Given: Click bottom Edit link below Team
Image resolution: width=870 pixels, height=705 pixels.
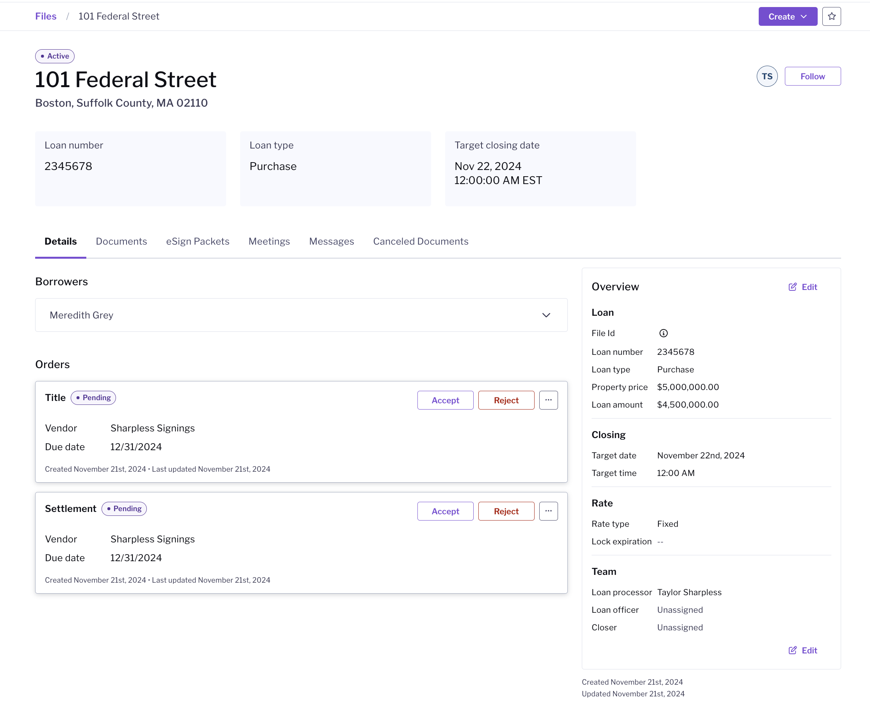Looking at the screenshot, I should coord(802,651).
